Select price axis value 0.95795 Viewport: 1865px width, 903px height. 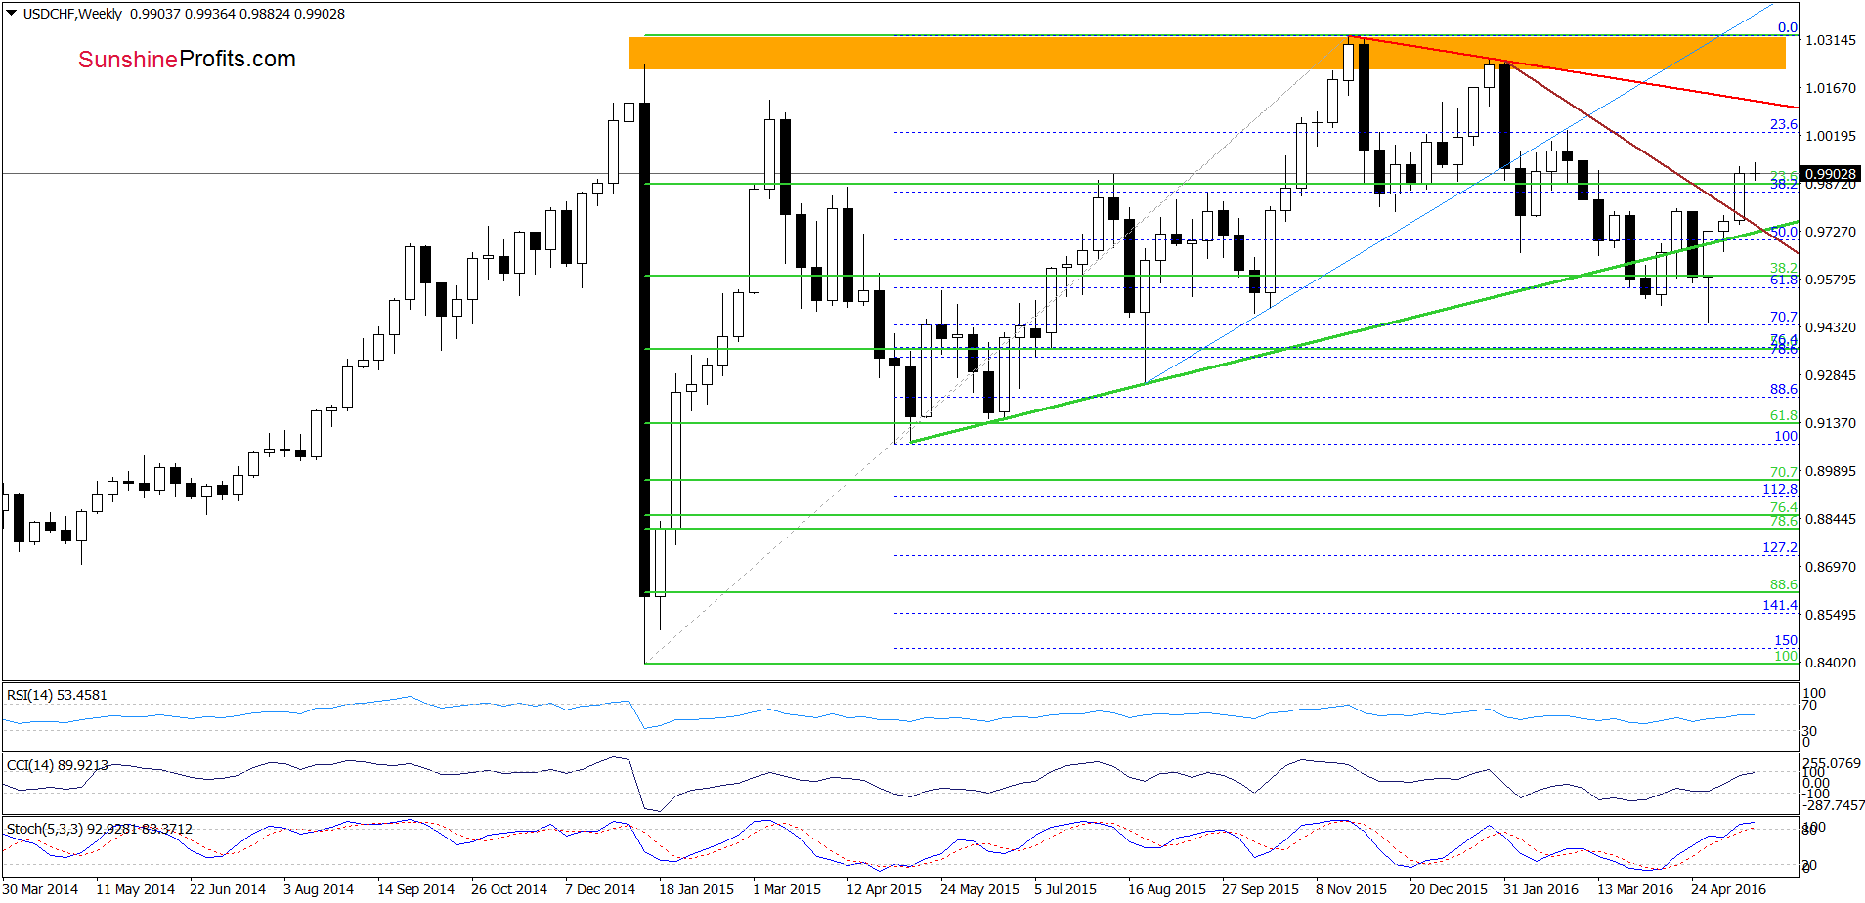pos(1830,279)
